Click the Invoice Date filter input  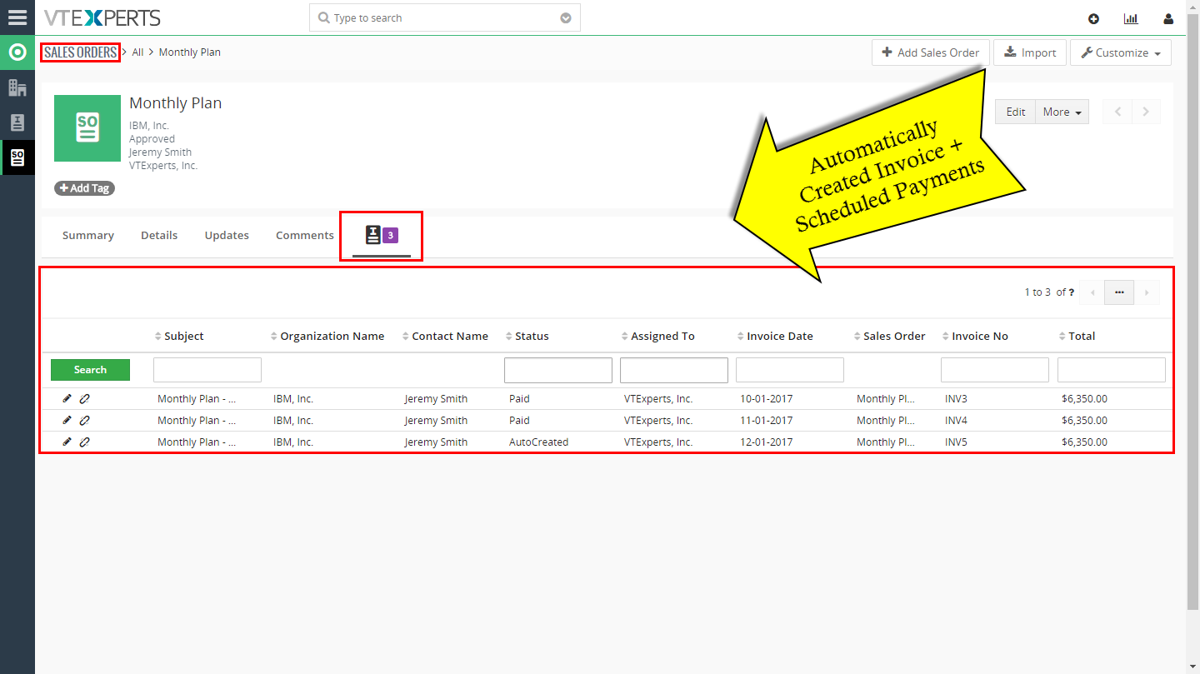(790, 370)
